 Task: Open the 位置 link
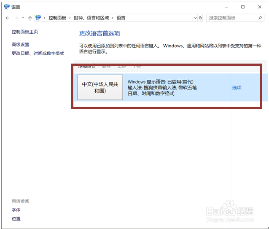16,219
